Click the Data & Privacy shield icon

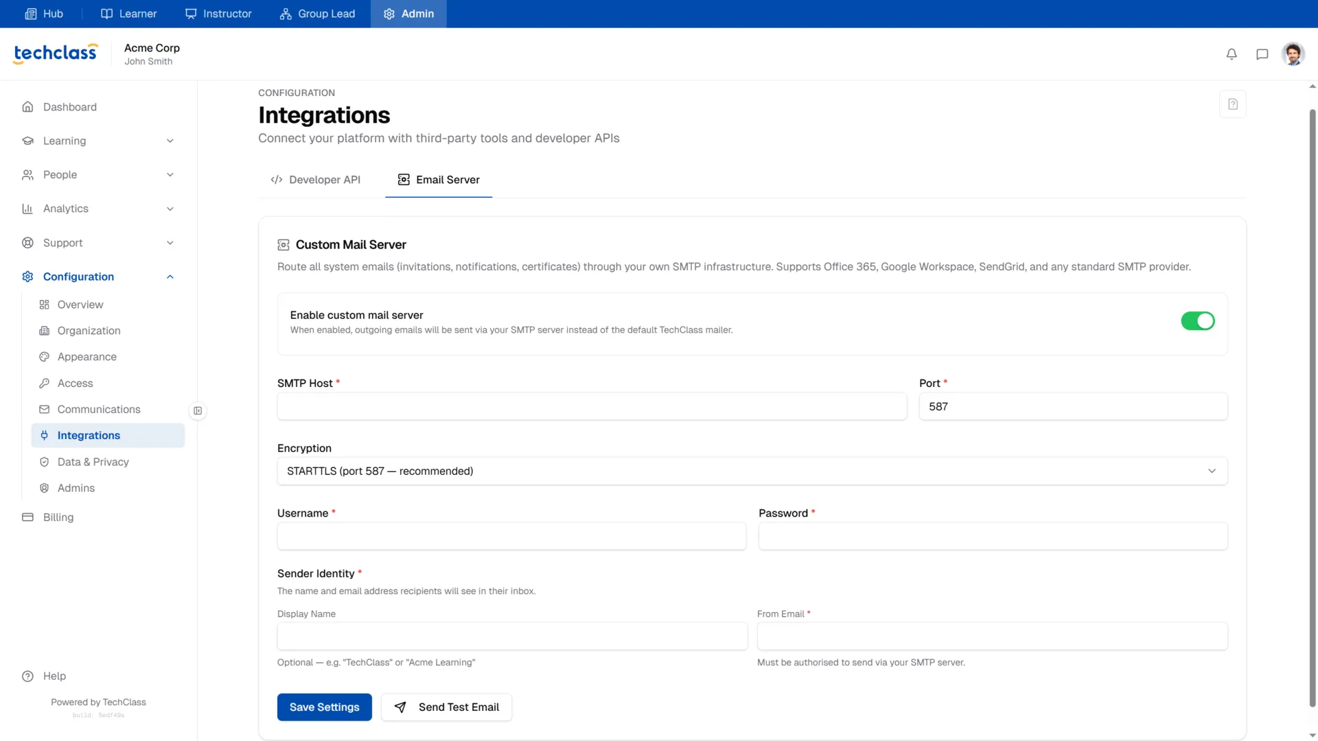coord(45,462)
